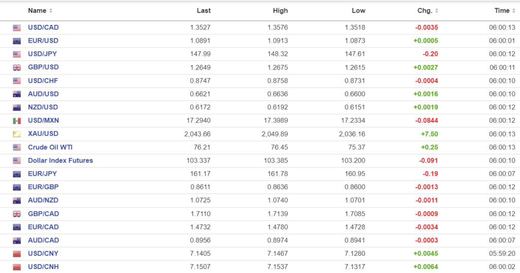Click the EU flag icon beside EUR/USD
520x273 pixels.
click(17, 41)
